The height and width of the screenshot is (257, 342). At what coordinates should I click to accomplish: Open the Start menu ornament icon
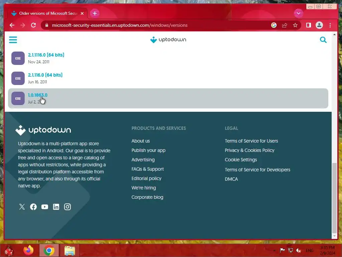9,250
